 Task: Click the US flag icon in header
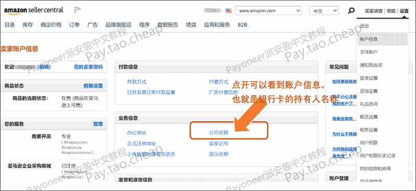point(228,11)
